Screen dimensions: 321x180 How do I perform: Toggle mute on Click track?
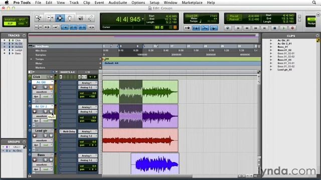51,76
